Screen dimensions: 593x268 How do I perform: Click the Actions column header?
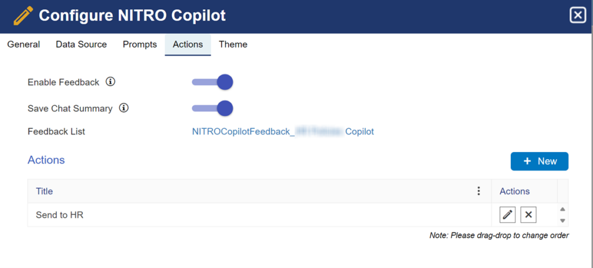tap(515, 191)
